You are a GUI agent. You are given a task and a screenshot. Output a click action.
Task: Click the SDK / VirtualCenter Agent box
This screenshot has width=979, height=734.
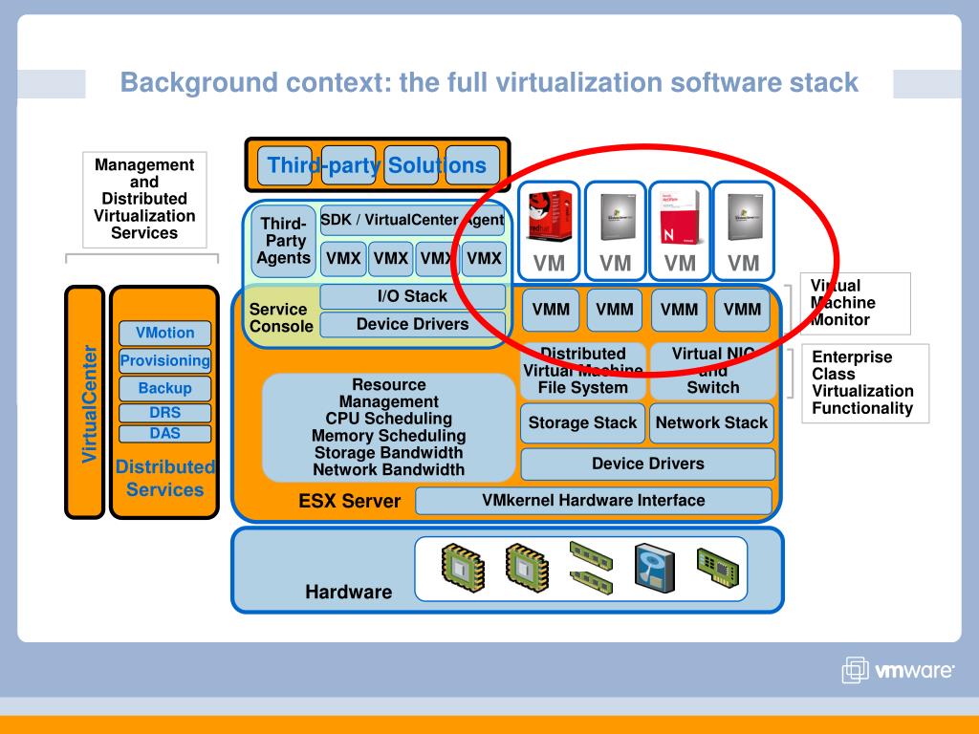tap(412, 220)
